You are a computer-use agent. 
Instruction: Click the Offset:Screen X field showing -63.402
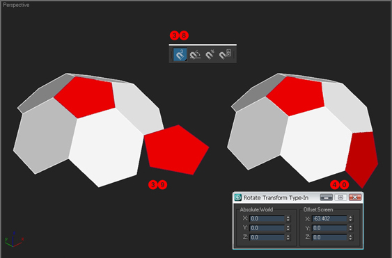pyautogui.click(x=329, y=219)
